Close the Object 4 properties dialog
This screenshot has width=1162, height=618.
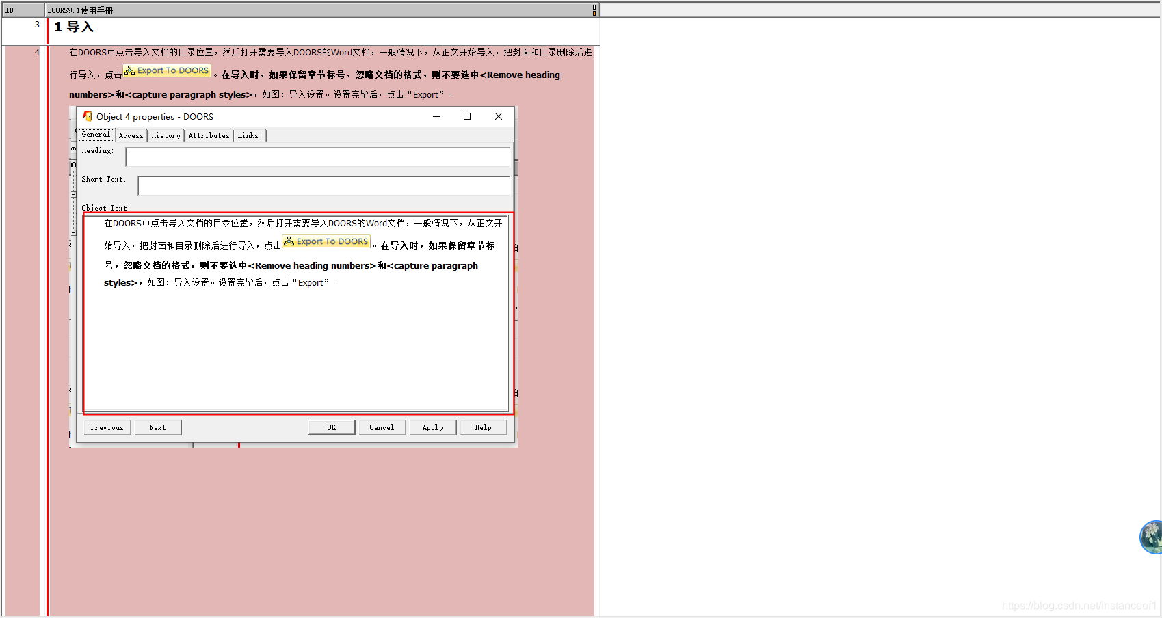point(499,116)
